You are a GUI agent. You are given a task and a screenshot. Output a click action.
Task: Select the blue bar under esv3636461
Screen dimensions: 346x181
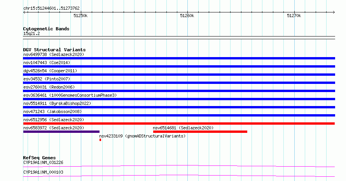coord(179,99)
